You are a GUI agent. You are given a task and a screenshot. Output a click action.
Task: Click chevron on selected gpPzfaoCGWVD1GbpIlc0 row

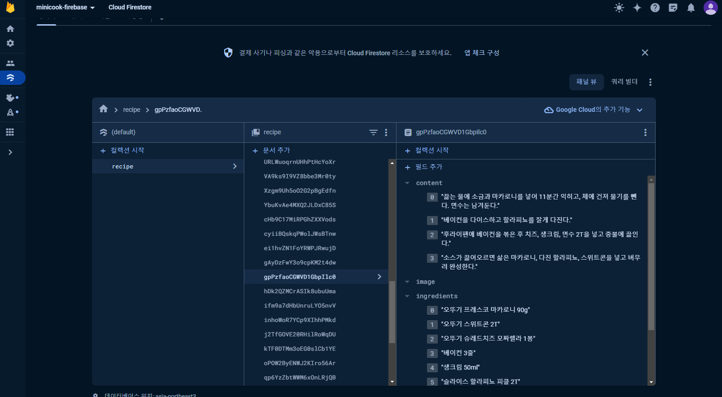379,277
